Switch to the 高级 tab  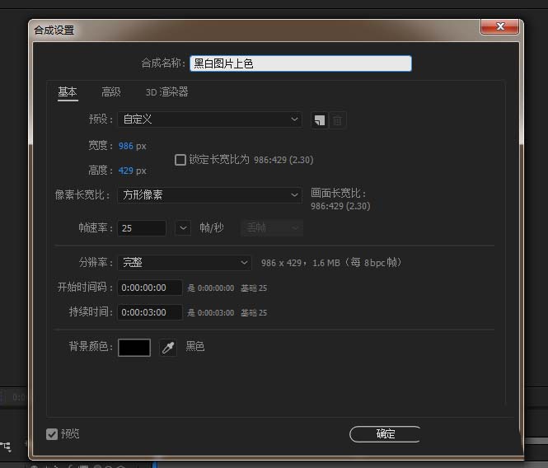(111, 92)
